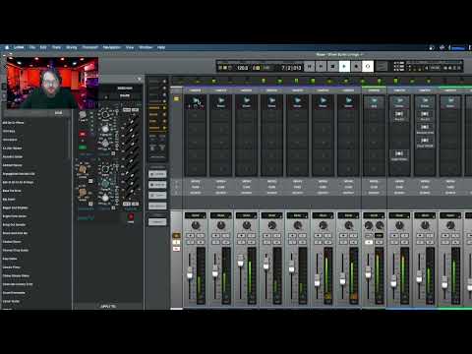
Task: Open the lowest insert plugin on ninth channel
Action: click(399, 154)
